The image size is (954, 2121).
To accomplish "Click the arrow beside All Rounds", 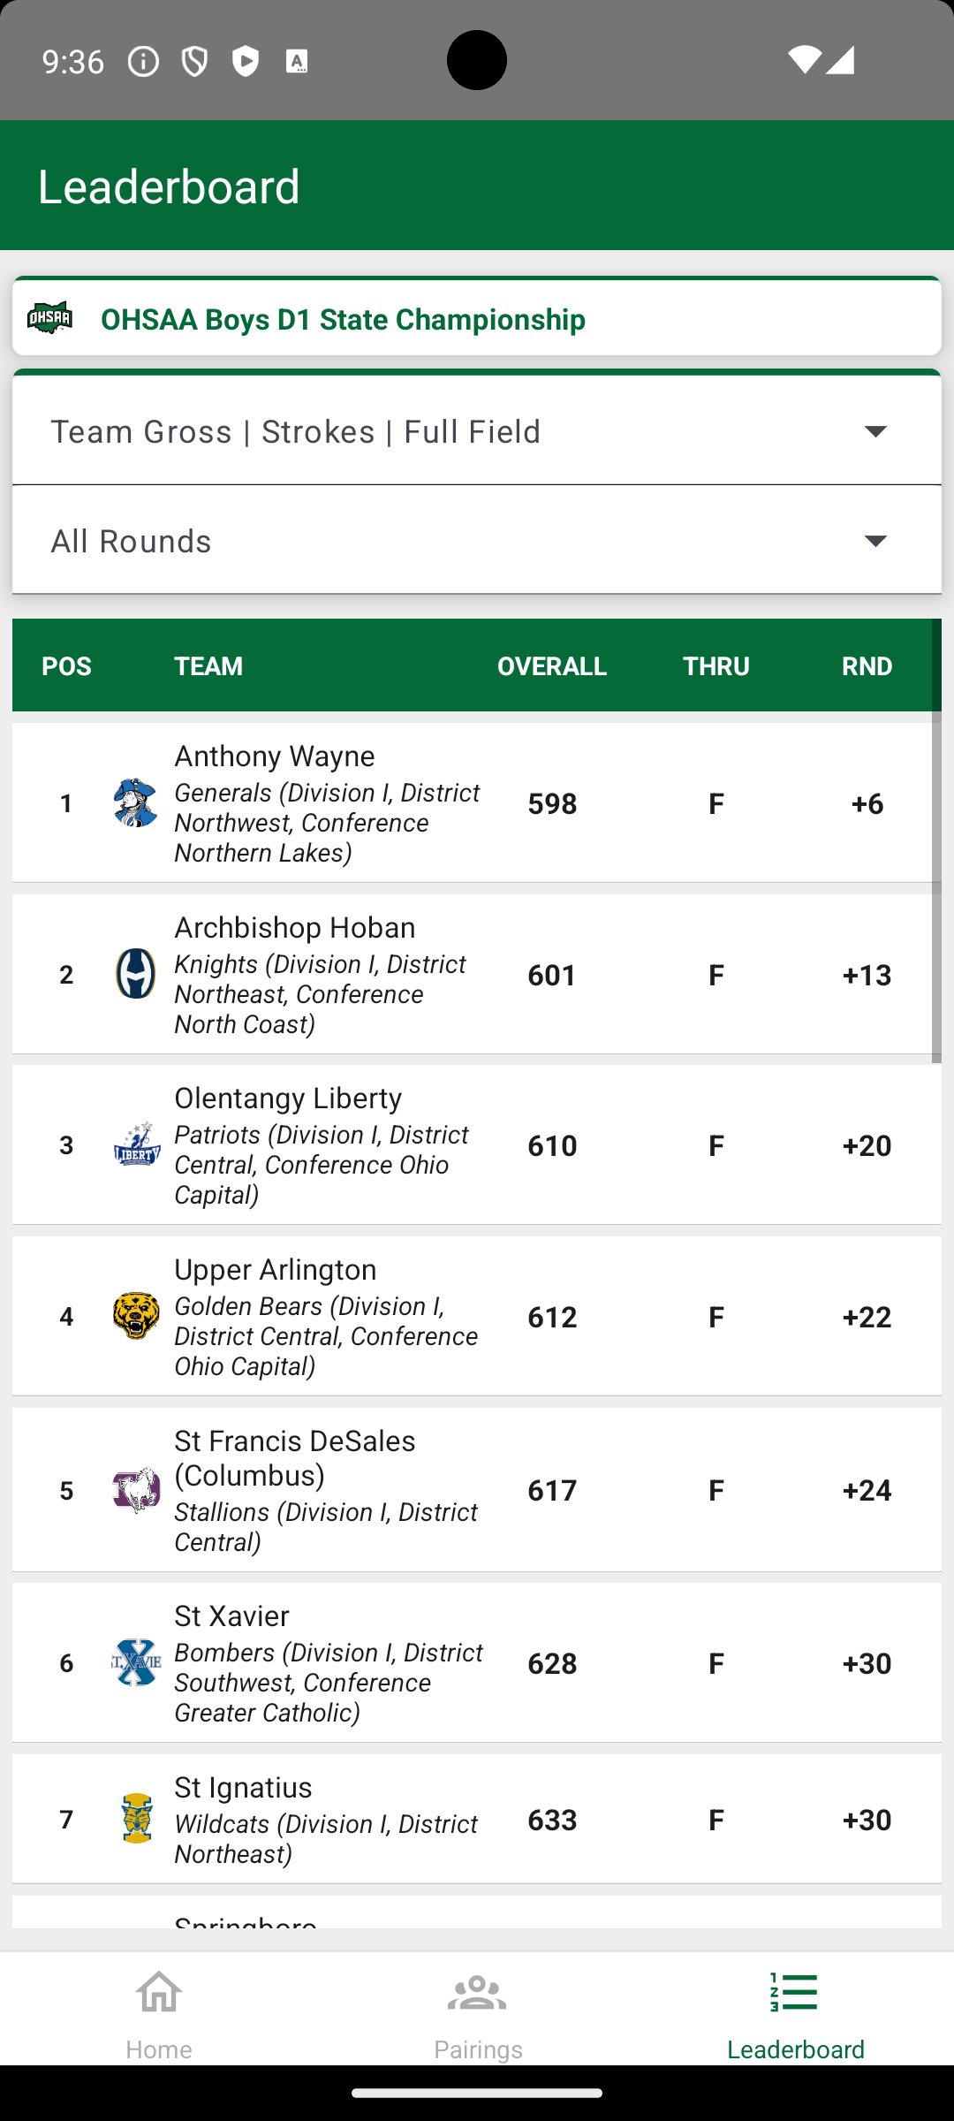I will [875, 541].
